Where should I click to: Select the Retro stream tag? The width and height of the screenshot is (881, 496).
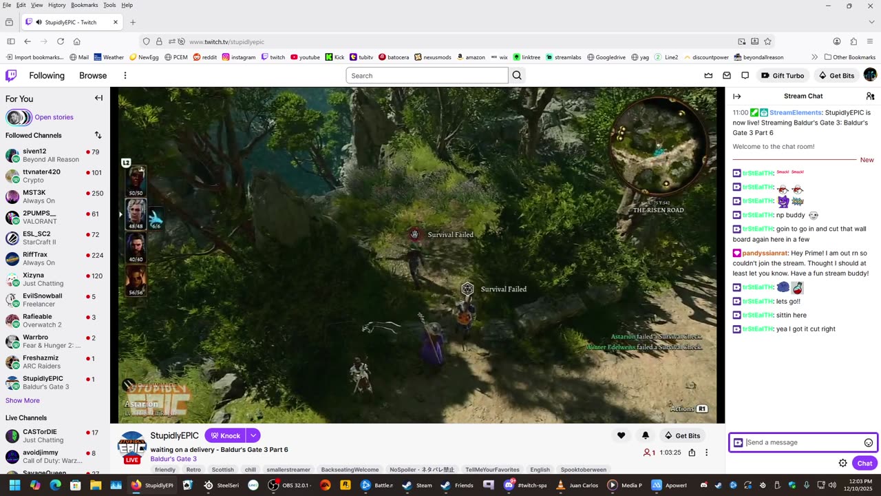pos(193,470)
